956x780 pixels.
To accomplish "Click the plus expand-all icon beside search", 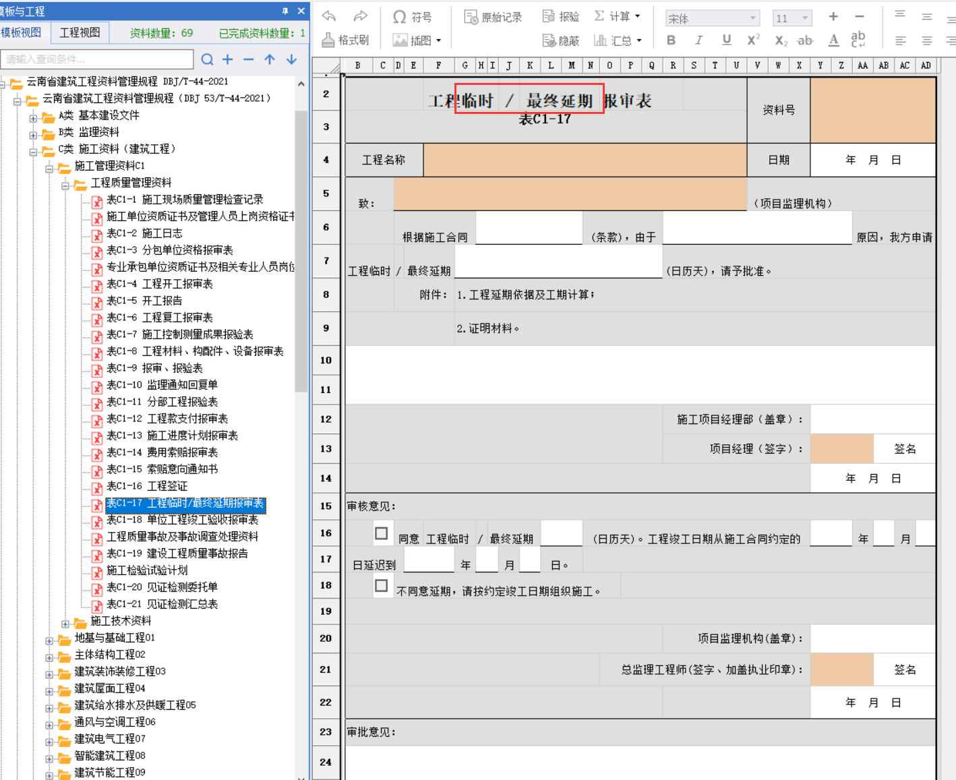I will [228, 59].
